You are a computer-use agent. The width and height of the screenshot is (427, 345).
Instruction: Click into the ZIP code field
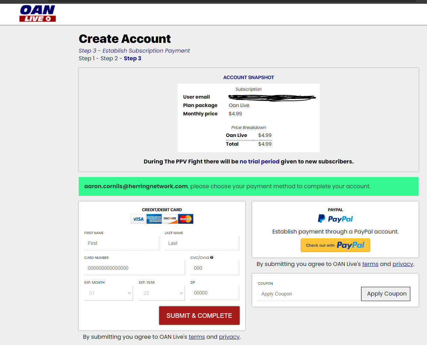pyautogui.click(x=215, y=293)
